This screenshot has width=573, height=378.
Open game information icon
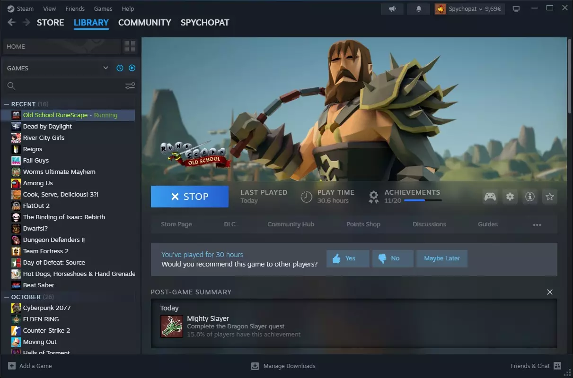pos(530,197)
